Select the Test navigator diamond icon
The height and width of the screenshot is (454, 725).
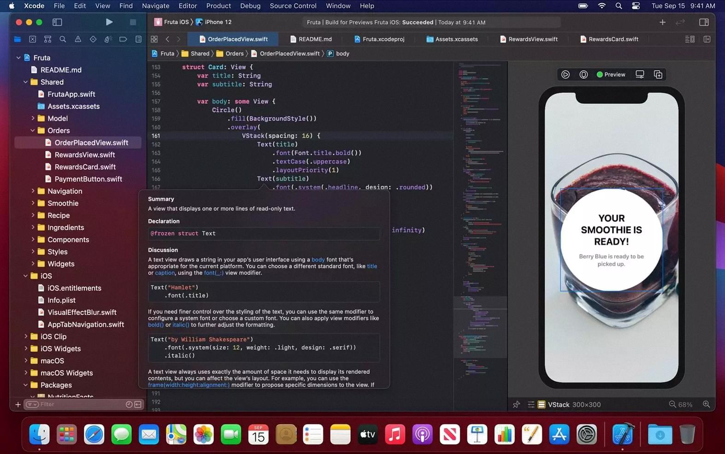[93, 39]
